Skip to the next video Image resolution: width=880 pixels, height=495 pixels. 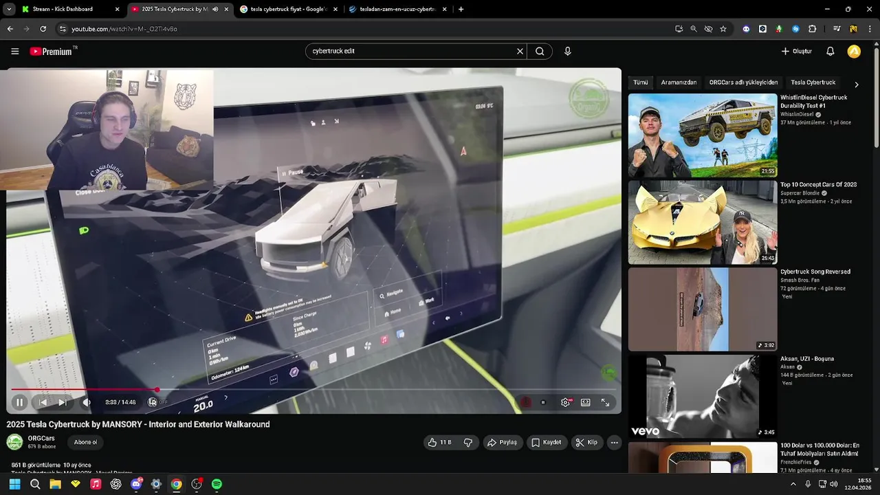point(63,402)
